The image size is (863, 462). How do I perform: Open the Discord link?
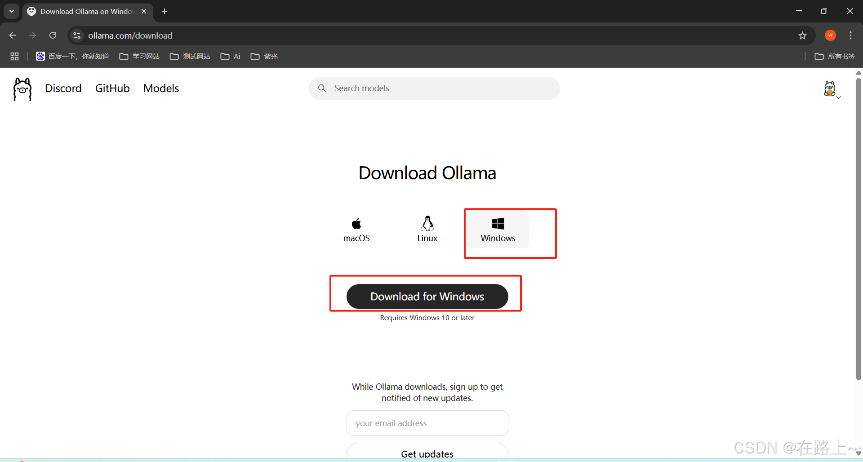point(63,88)
